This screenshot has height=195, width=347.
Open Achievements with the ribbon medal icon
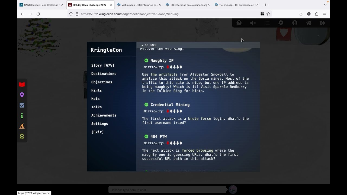[x=22, y=136]
